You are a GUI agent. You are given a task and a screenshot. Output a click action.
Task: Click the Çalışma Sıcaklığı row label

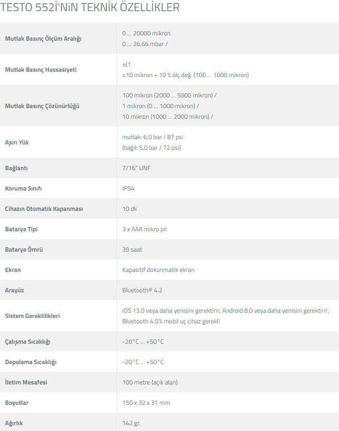coord(28,341)
